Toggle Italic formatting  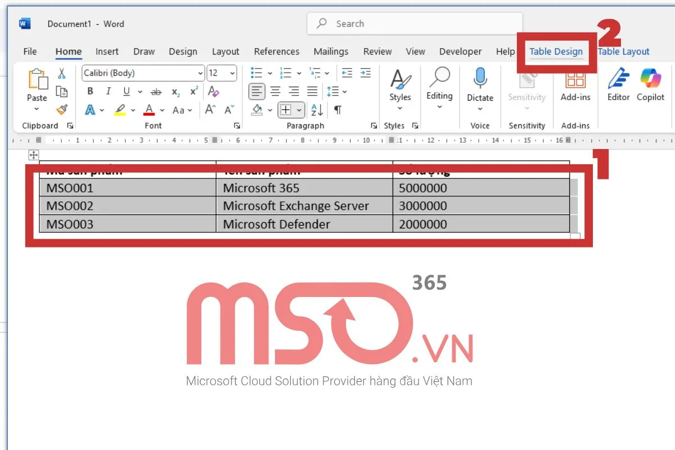click(x=108, y=91)
